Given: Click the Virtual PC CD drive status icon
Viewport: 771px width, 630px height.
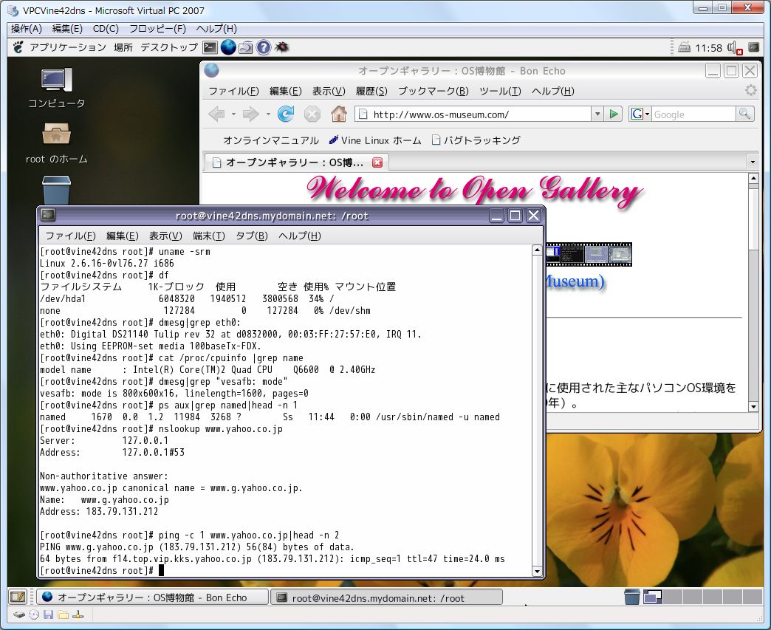Looking at the screenshot, I should coord(33,614).
